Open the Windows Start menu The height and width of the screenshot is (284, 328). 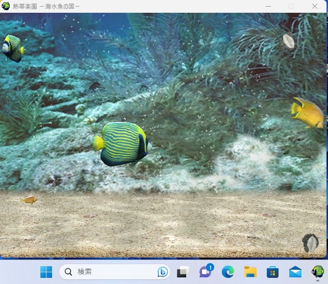pos(46,272)
